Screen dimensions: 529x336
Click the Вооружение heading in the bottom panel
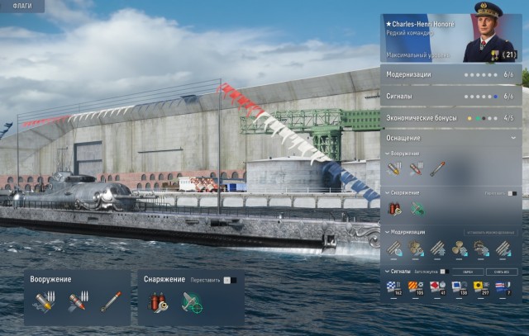click(x=50, y=279)
